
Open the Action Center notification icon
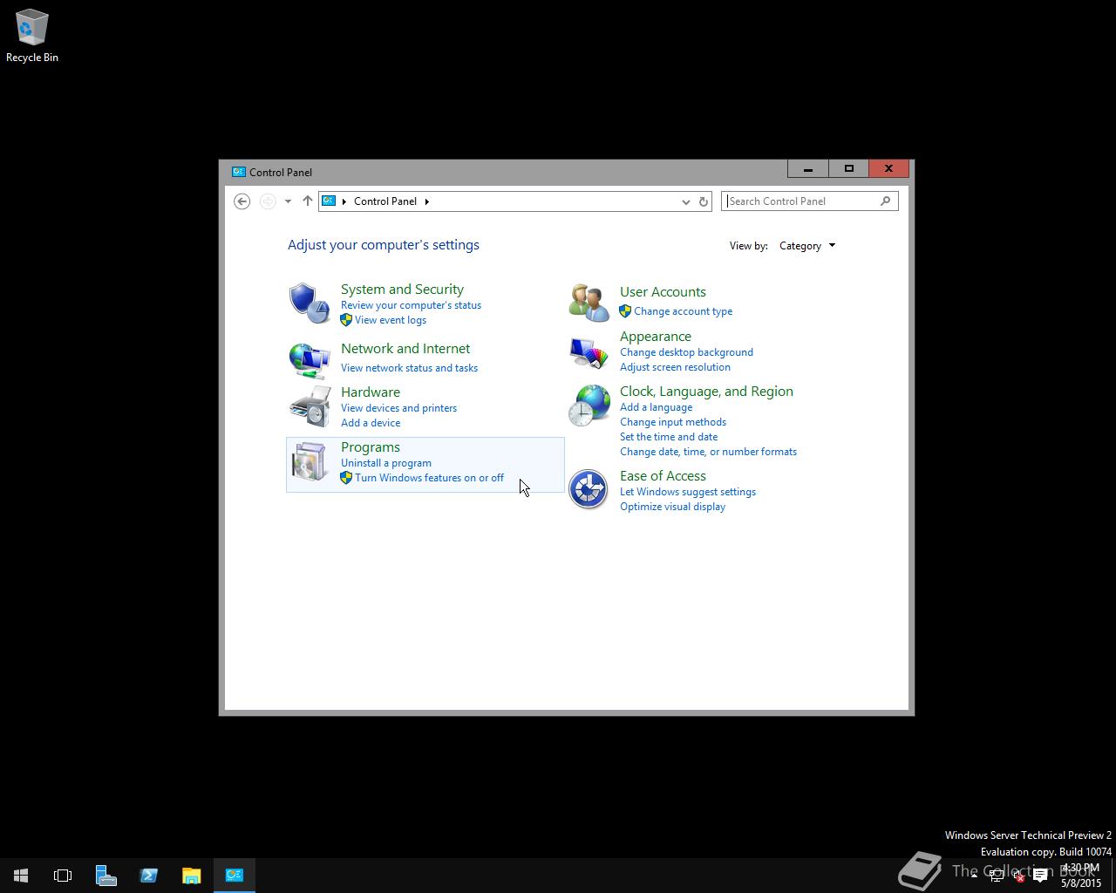point(1040,876)
